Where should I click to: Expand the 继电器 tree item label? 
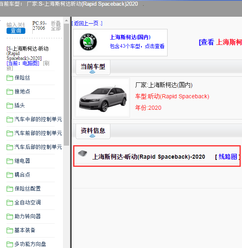[22, 161]
